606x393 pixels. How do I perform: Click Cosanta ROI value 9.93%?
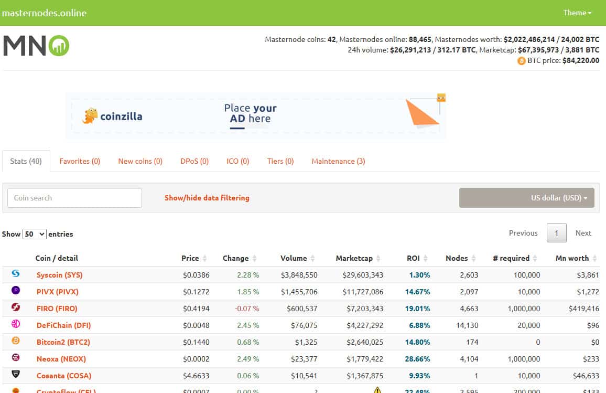419,376
